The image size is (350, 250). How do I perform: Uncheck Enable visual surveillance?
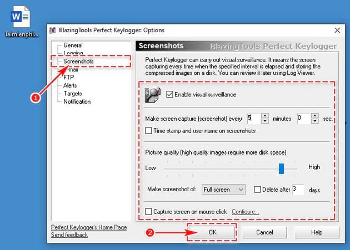tap(169, 94)
